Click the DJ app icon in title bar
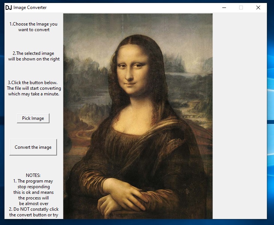 click(x=9, y=8)
